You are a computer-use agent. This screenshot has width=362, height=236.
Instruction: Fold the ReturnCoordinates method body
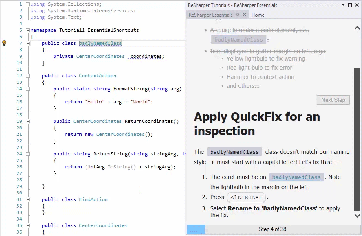pyautogui.click(x=28, y=121)
